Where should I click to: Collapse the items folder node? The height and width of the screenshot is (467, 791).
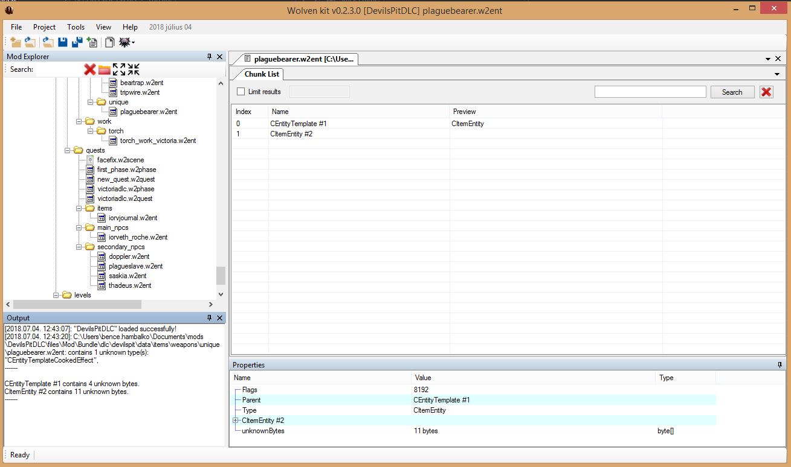79,208
